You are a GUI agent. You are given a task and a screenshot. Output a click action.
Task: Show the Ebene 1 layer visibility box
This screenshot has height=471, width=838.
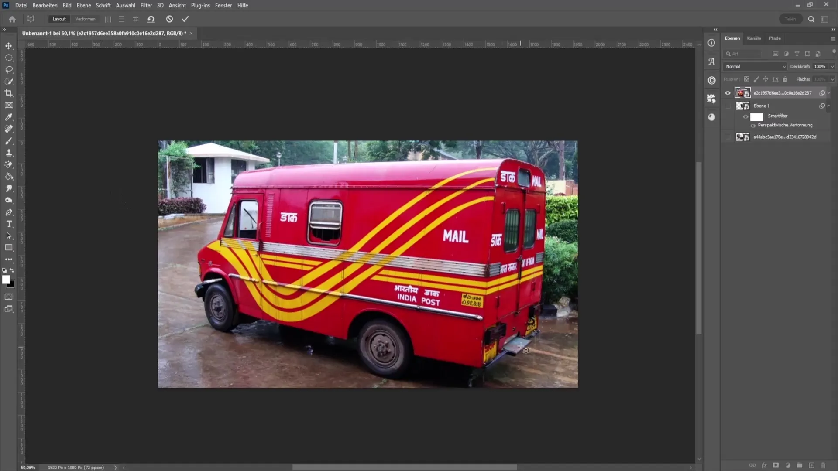(x=728, y=106)
